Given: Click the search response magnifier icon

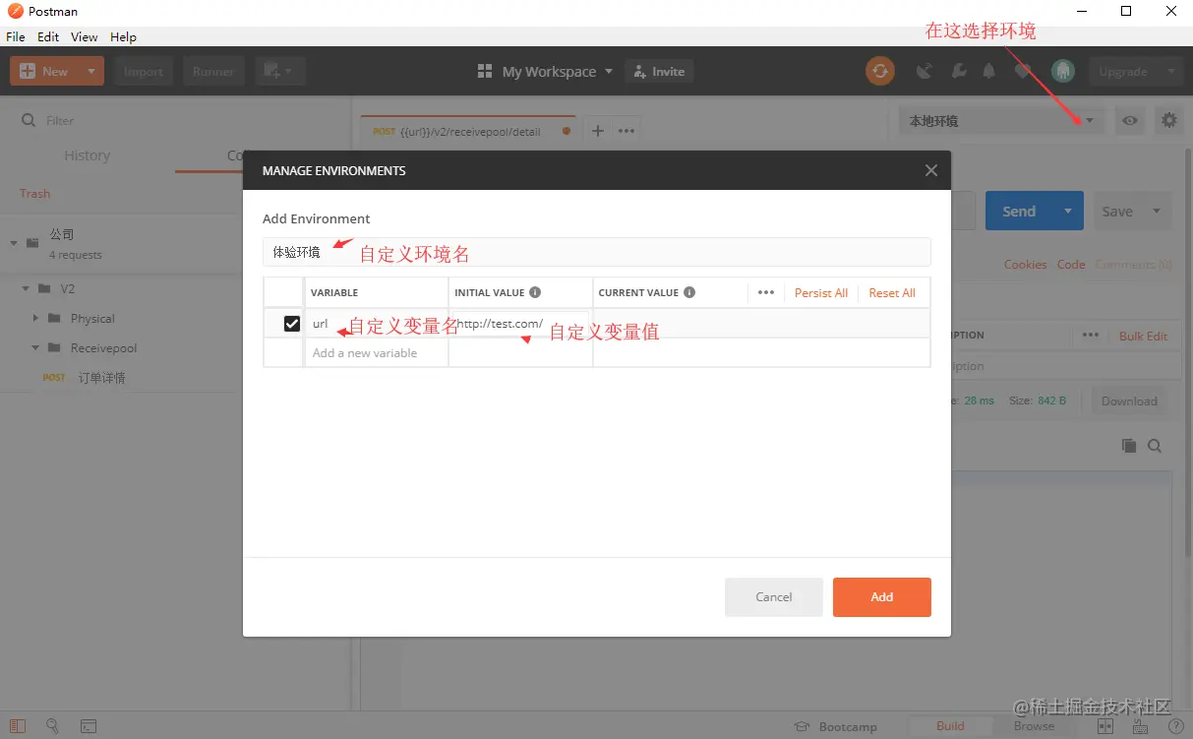Looking at the screenshot, I should coord(1155,446).
